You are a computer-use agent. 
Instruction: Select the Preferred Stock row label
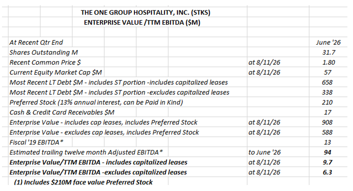(x=96, y=102)
